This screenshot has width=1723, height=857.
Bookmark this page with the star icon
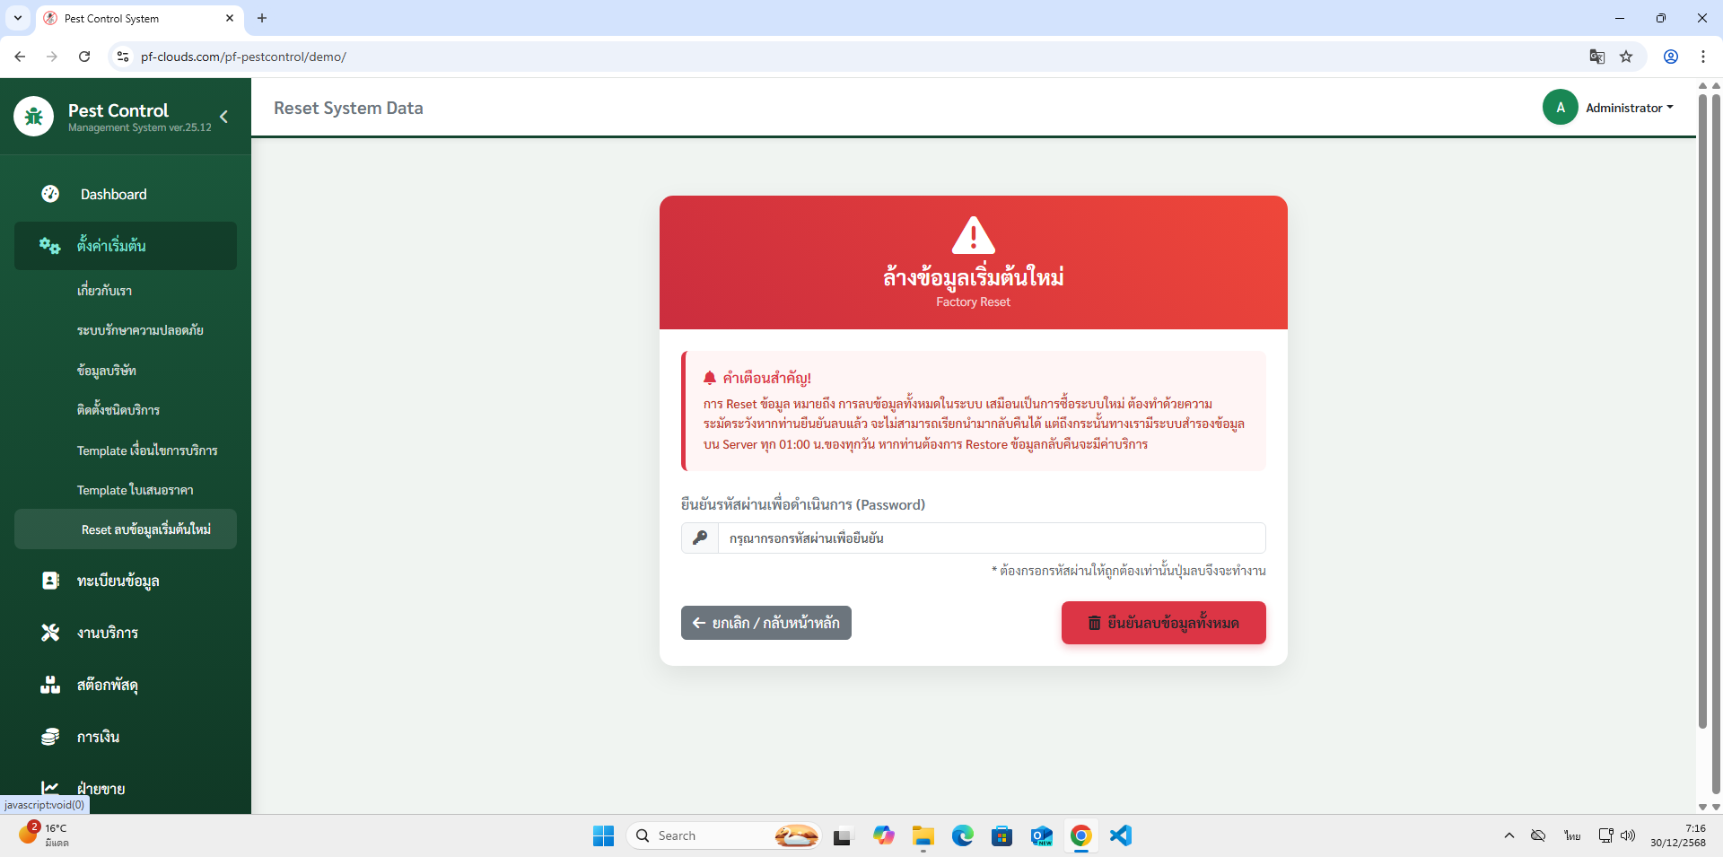pyautogui.click(x=1626, y=57)
